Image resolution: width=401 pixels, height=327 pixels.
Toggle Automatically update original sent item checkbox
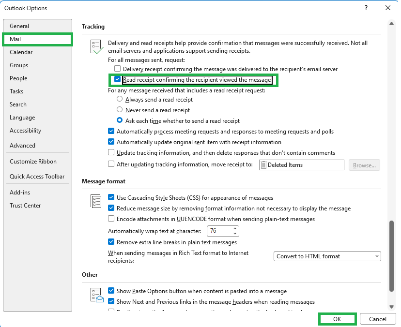tap(111, 142)
